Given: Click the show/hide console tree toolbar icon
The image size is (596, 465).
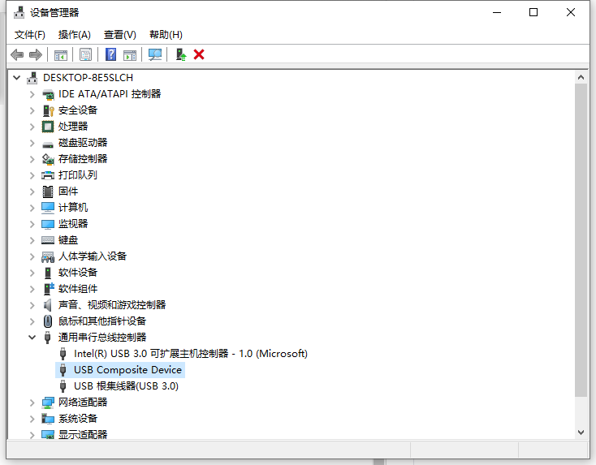Looking at the screenshot, I should tap(60, 54).
